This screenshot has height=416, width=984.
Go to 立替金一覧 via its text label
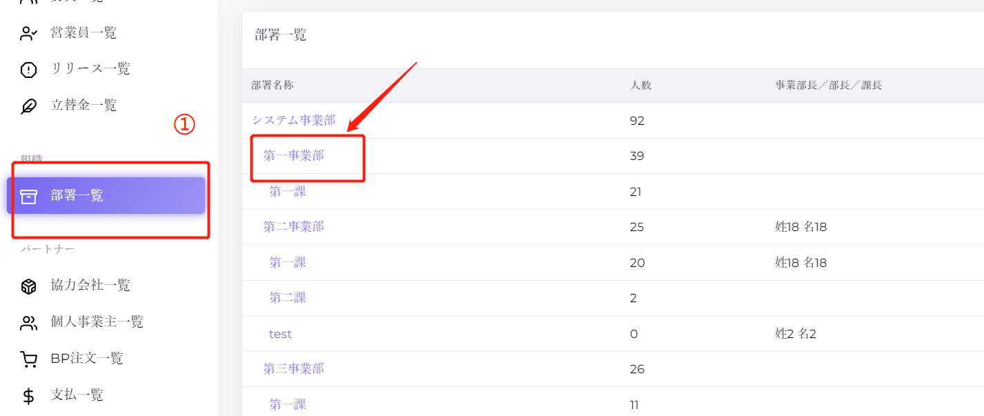(x=83, y=105)
